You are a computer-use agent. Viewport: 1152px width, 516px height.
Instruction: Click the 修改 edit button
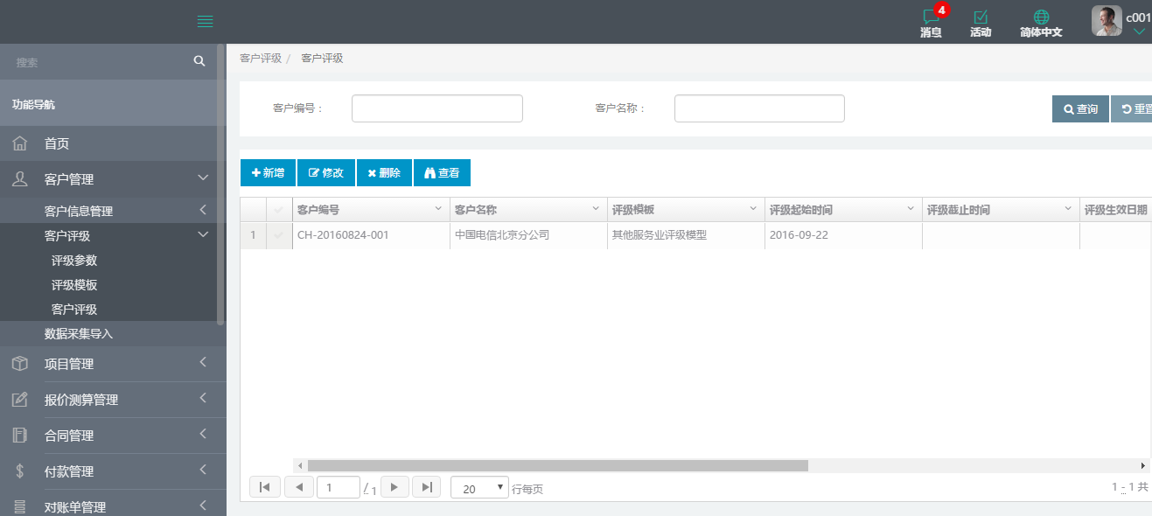(326, 173)
